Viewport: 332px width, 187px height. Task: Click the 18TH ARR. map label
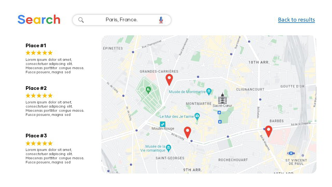click(x=259, y=62)
